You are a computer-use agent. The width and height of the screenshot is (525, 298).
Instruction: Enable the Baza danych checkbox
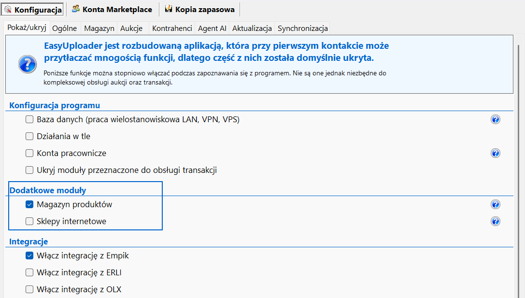click(x=29, y=119)
